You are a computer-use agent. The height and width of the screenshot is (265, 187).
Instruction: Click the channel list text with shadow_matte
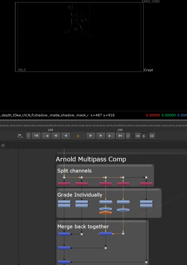pos(44,115)
